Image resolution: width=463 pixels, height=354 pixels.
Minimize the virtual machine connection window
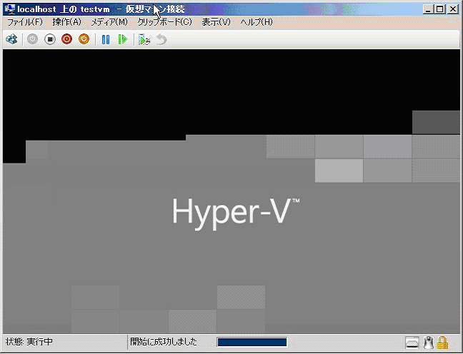[428, 9]
